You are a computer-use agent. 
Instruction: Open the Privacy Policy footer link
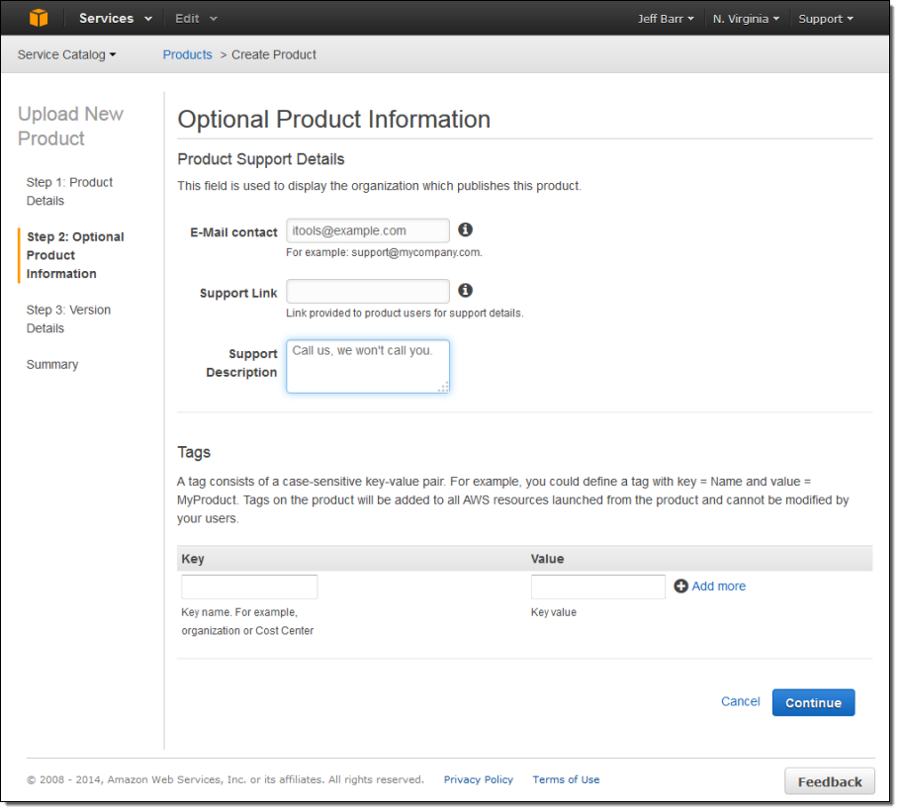coord(479,779)
